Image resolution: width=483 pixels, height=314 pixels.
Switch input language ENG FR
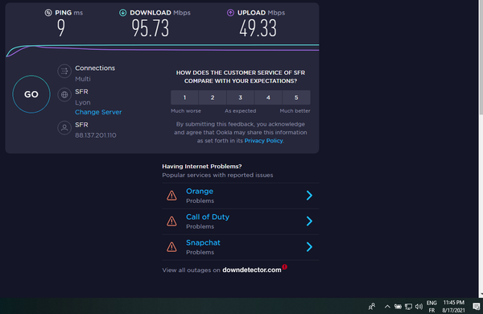pos(431,307)
